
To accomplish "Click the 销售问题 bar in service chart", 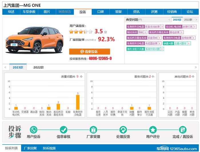I will (x=132, y=108).
